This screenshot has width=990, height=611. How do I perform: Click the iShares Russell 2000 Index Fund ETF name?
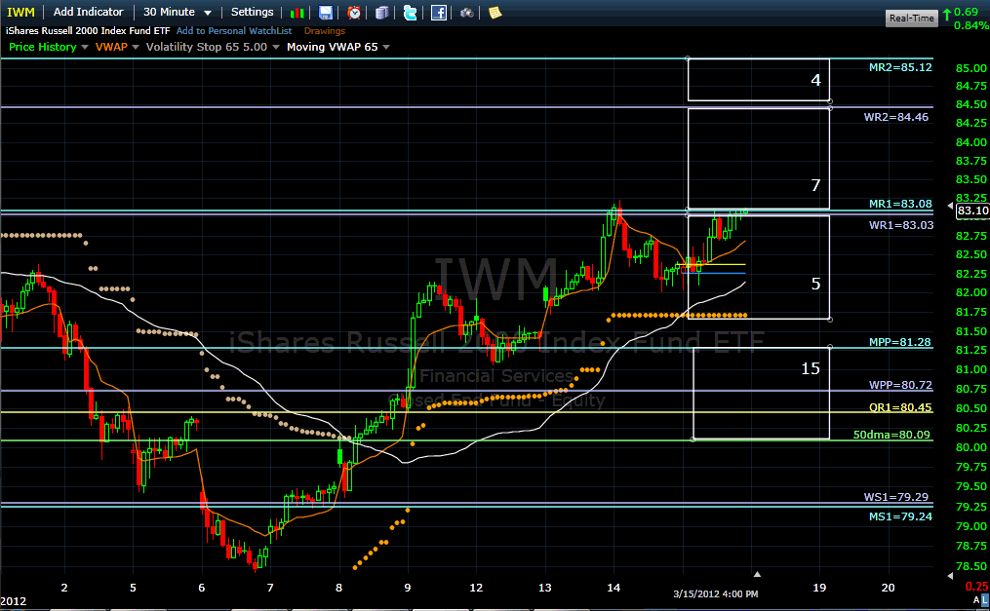pyautogui.click(x=88, y=30)
